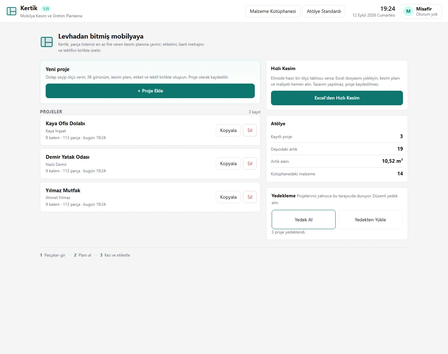
Task: Open the Yılmaz Mutfak project title
Action: pos(63,191)
